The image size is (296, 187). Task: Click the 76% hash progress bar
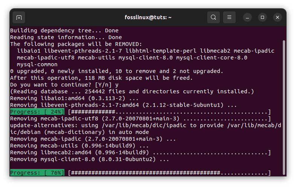point(169,173)
